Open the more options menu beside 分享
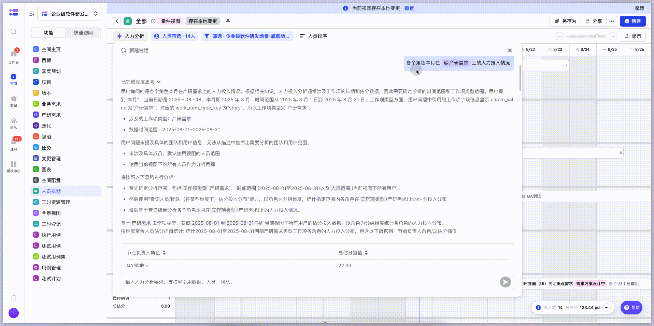Screen dimensions: 654x326 pos(612,21)
